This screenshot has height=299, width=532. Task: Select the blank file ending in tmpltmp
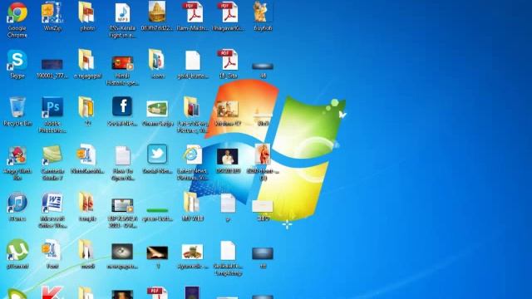point(228,251)
